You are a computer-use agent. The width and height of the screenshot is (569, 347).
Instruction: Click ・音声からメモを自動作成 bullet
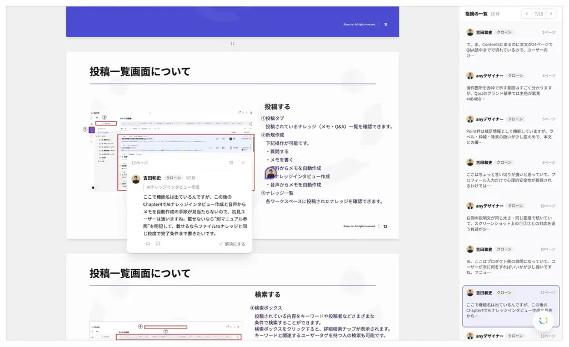click(293, 185)
